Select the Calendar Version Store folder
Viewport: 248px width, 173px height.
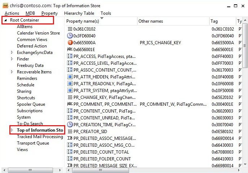(39, 33)
